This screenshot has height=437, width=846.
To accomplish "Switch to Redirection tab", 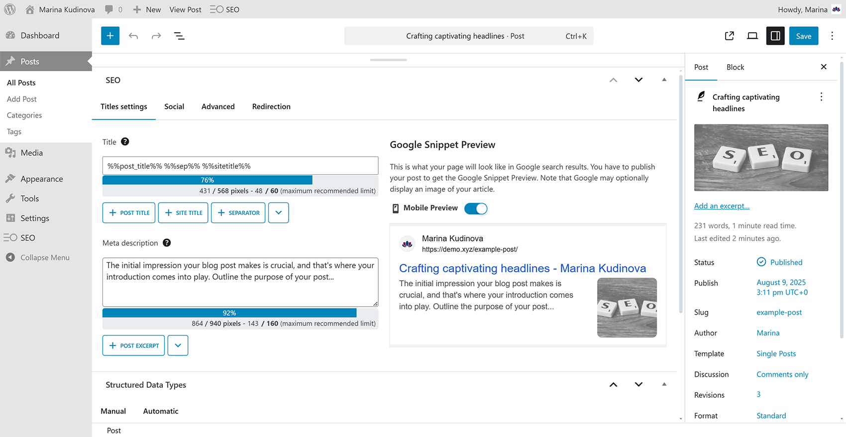I will [271, 107].
